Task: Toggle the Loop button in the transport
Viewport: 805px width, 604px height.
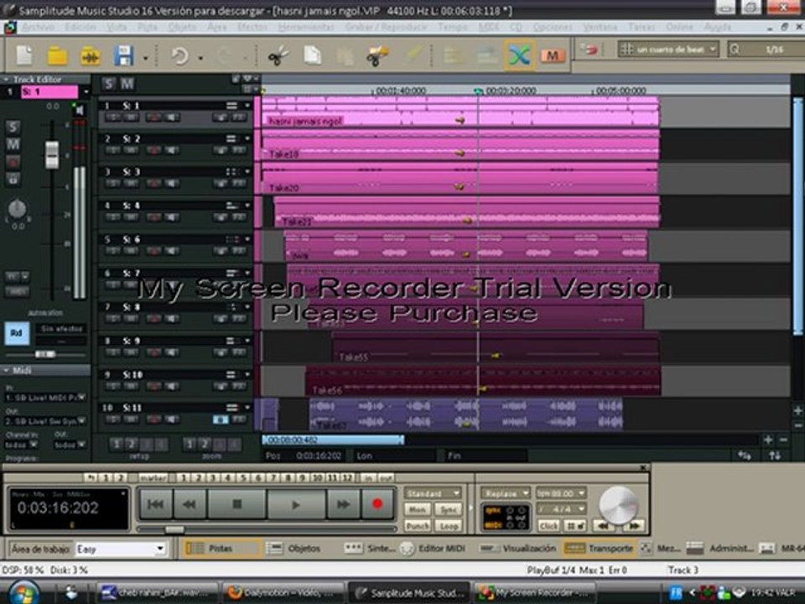Action: point(449,526)
